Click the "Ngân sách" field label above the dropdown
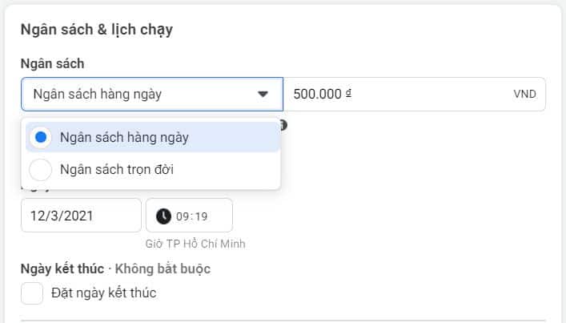Screen dimensions: 566x323 tap(53, 63)
